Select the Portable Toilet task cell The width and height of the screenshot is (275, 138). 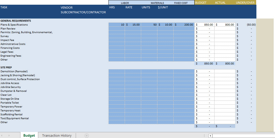(x=10, y=103)
